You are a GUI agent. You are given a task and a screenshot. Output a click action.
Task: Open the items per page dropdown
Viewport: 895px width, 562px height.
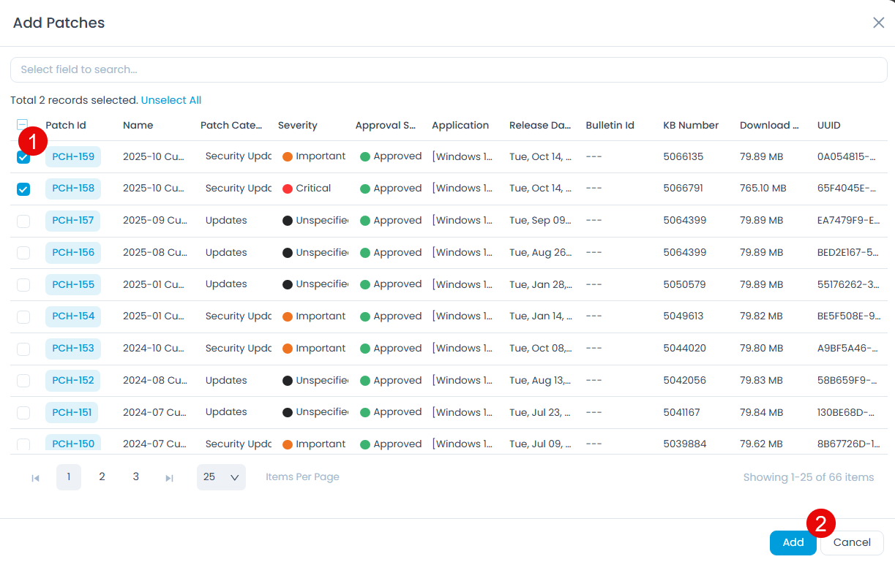[221, 477]
